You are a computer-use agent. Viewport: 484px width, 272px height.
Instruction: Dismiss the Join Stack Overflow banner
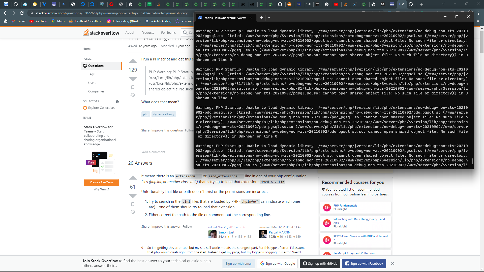(x=392, y=263)
